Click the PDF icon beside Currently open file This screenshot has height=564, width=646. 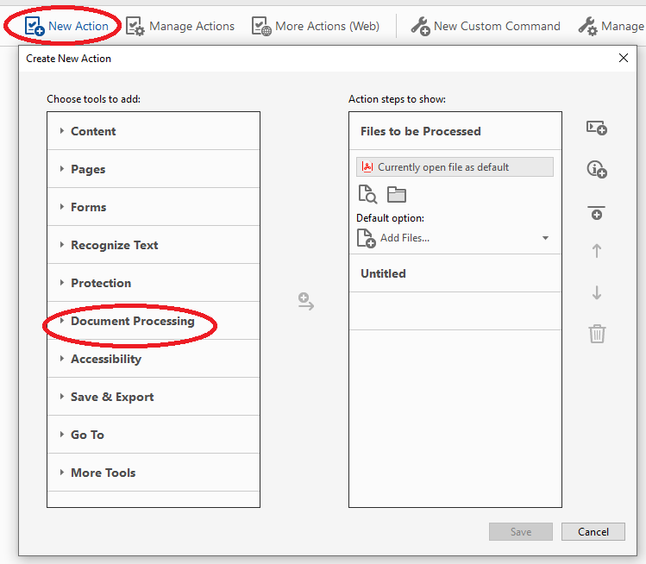pos(367,166)
